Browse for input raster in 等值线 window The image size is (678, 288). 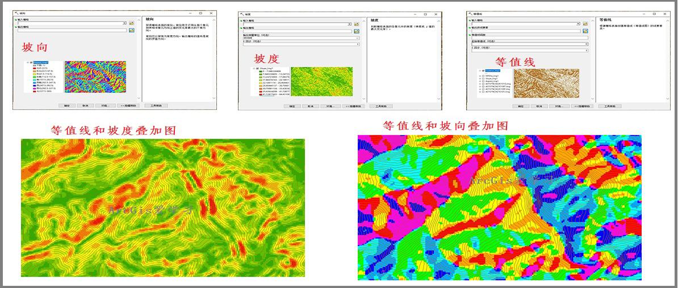585,24
